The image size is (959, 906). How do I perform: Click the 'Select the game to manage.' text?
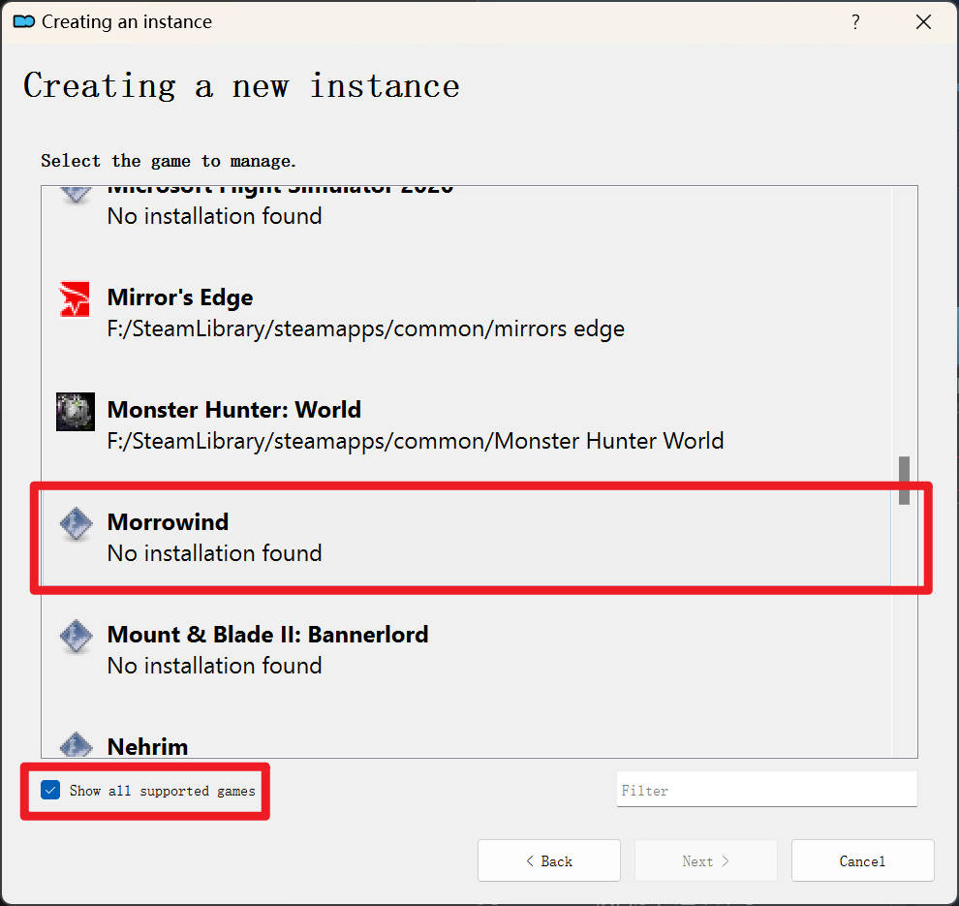click(169, 161)
